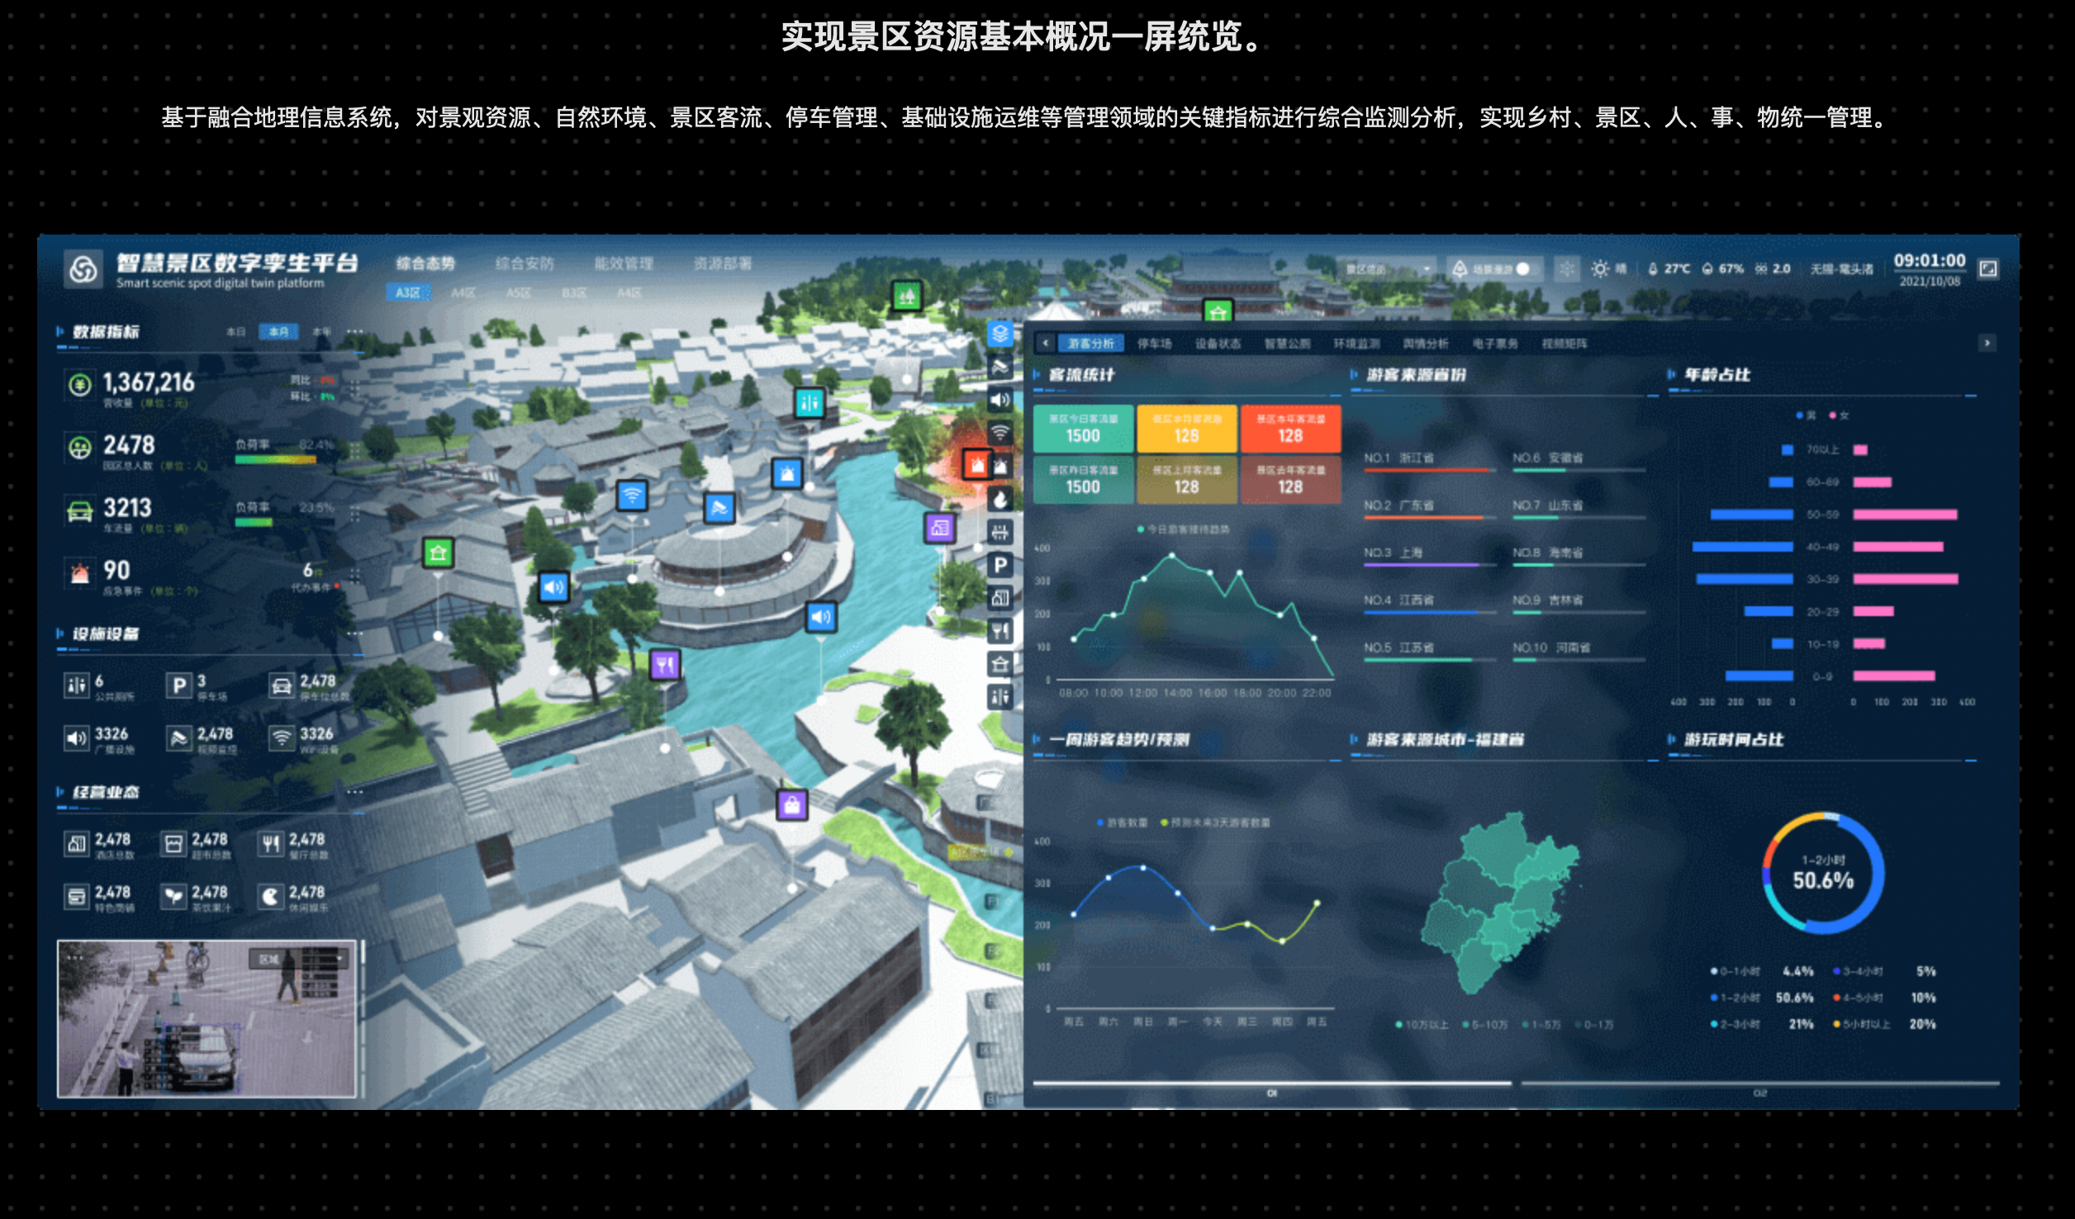Select the parking P icon in vertical toolbar

[x=1000, y=566]
